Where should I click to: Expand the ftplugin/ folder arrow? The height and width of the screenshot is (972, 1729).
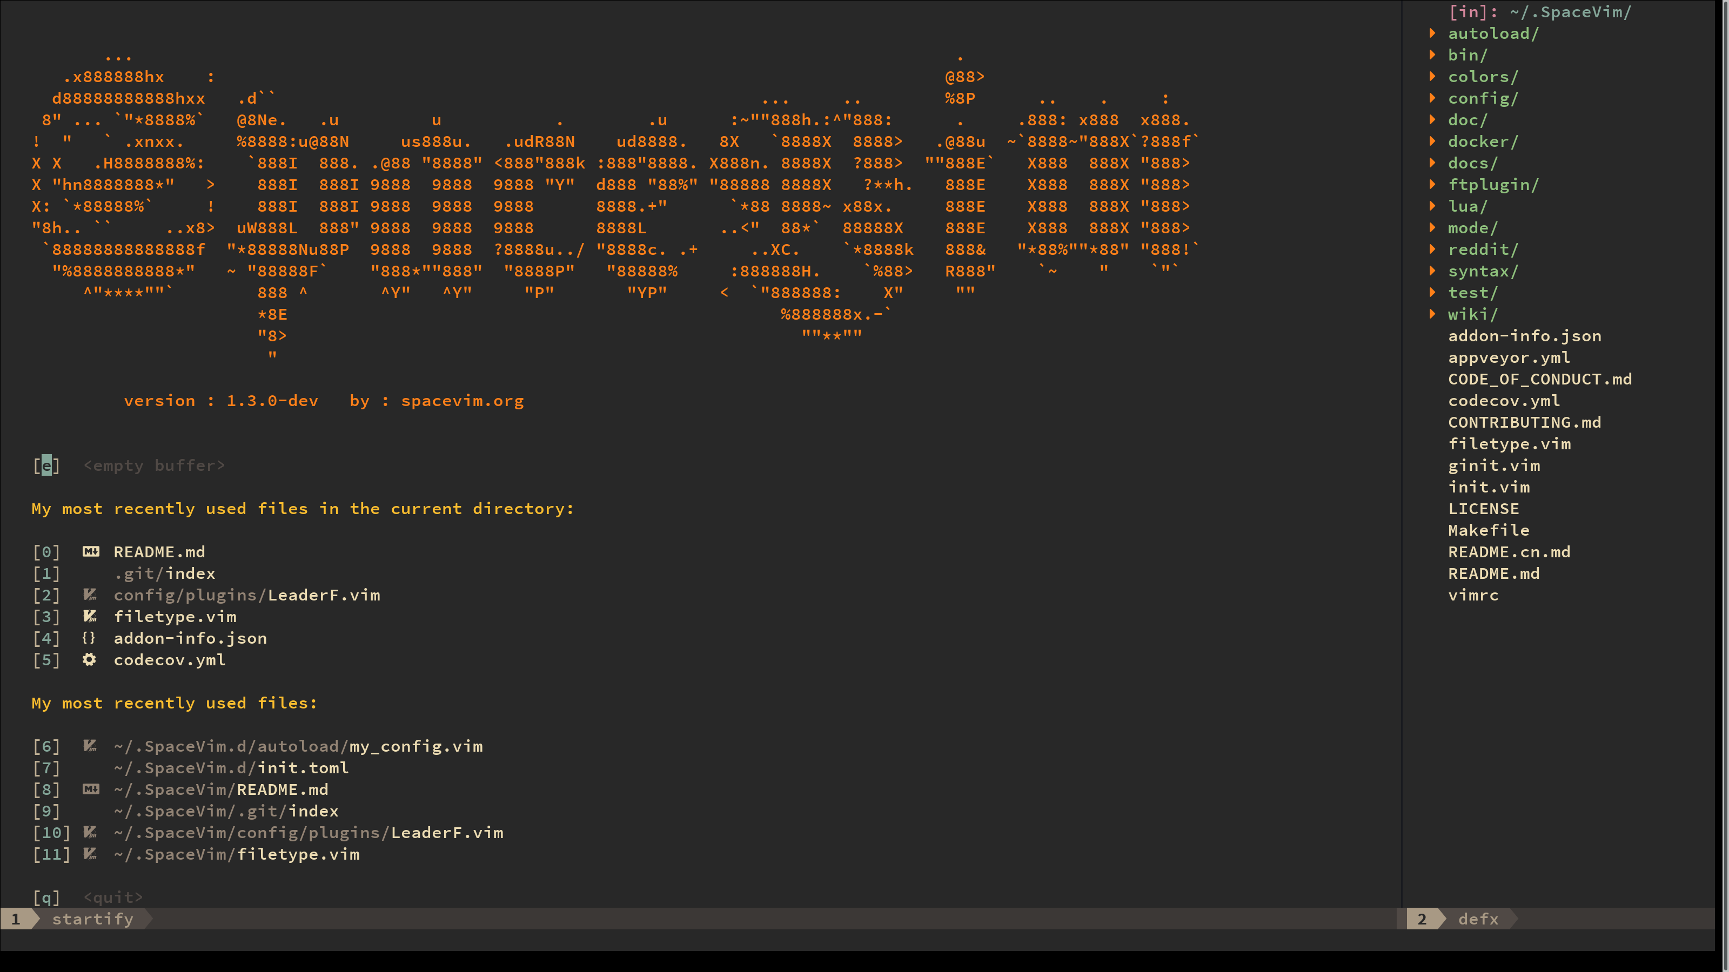click(x=1432, y=184)
